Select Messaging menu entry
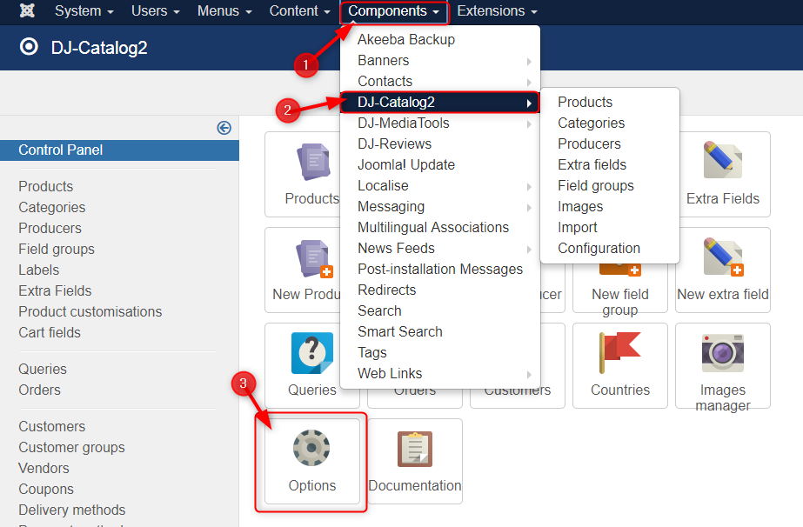 pos(440,206)
